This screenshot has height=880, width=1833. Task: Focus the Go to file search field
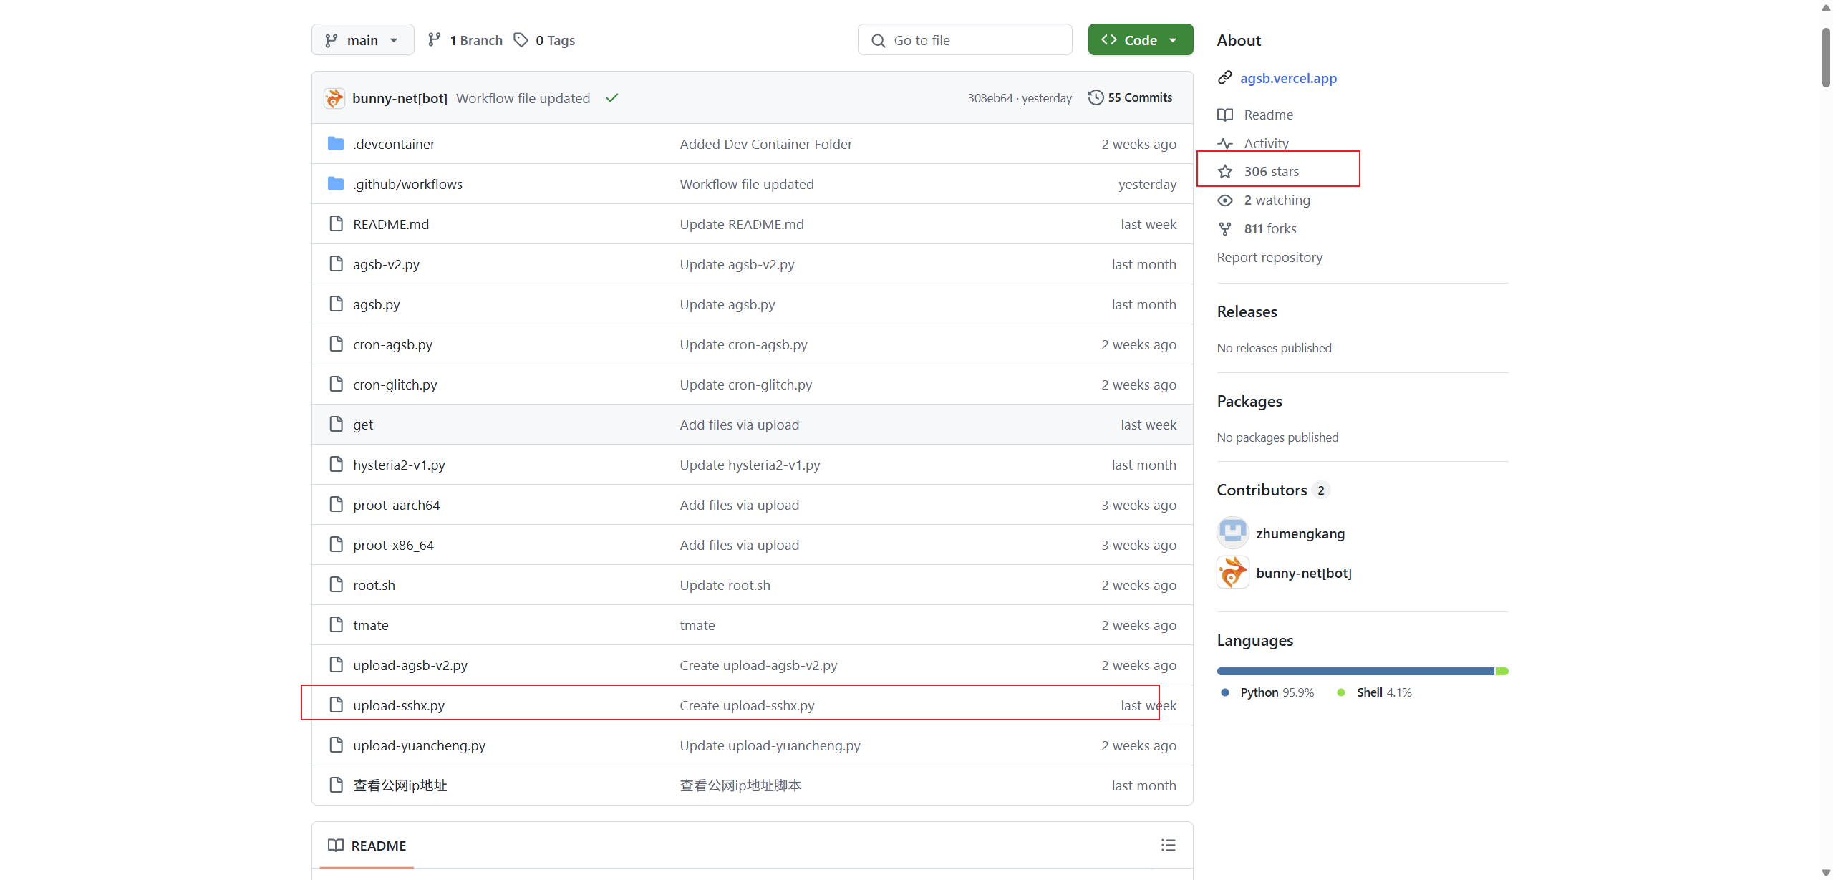pos(964,40)
